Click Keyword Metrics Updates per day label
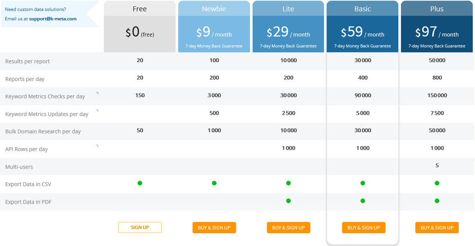 click(47, 114)
